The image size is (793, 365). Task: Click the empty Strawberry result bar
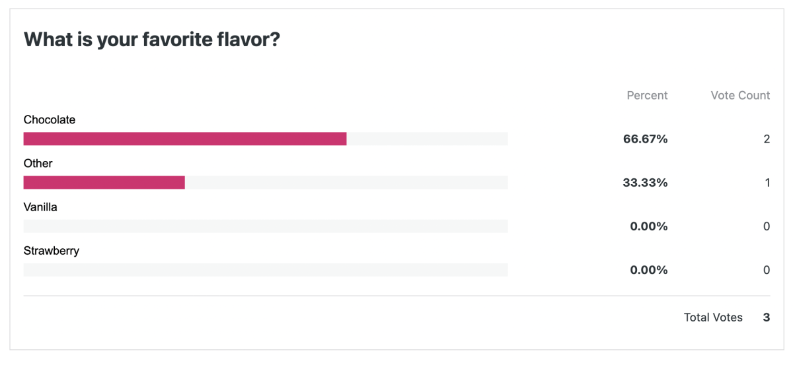tap(265, 270)
